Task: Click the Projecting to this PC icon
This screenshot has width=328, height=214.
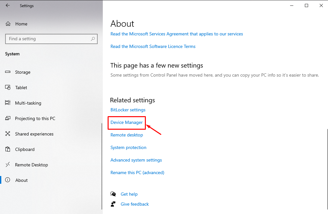Action: pos(8,118)
